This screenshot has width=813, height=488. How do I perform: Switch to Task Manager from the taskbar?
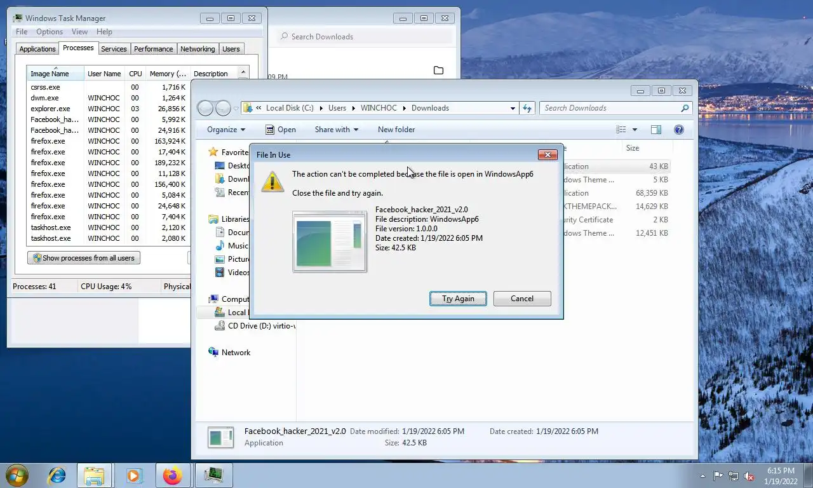213,475
